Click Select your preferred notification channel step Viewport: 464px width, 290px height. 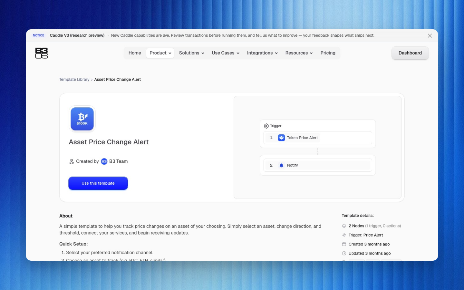[110, 253]
